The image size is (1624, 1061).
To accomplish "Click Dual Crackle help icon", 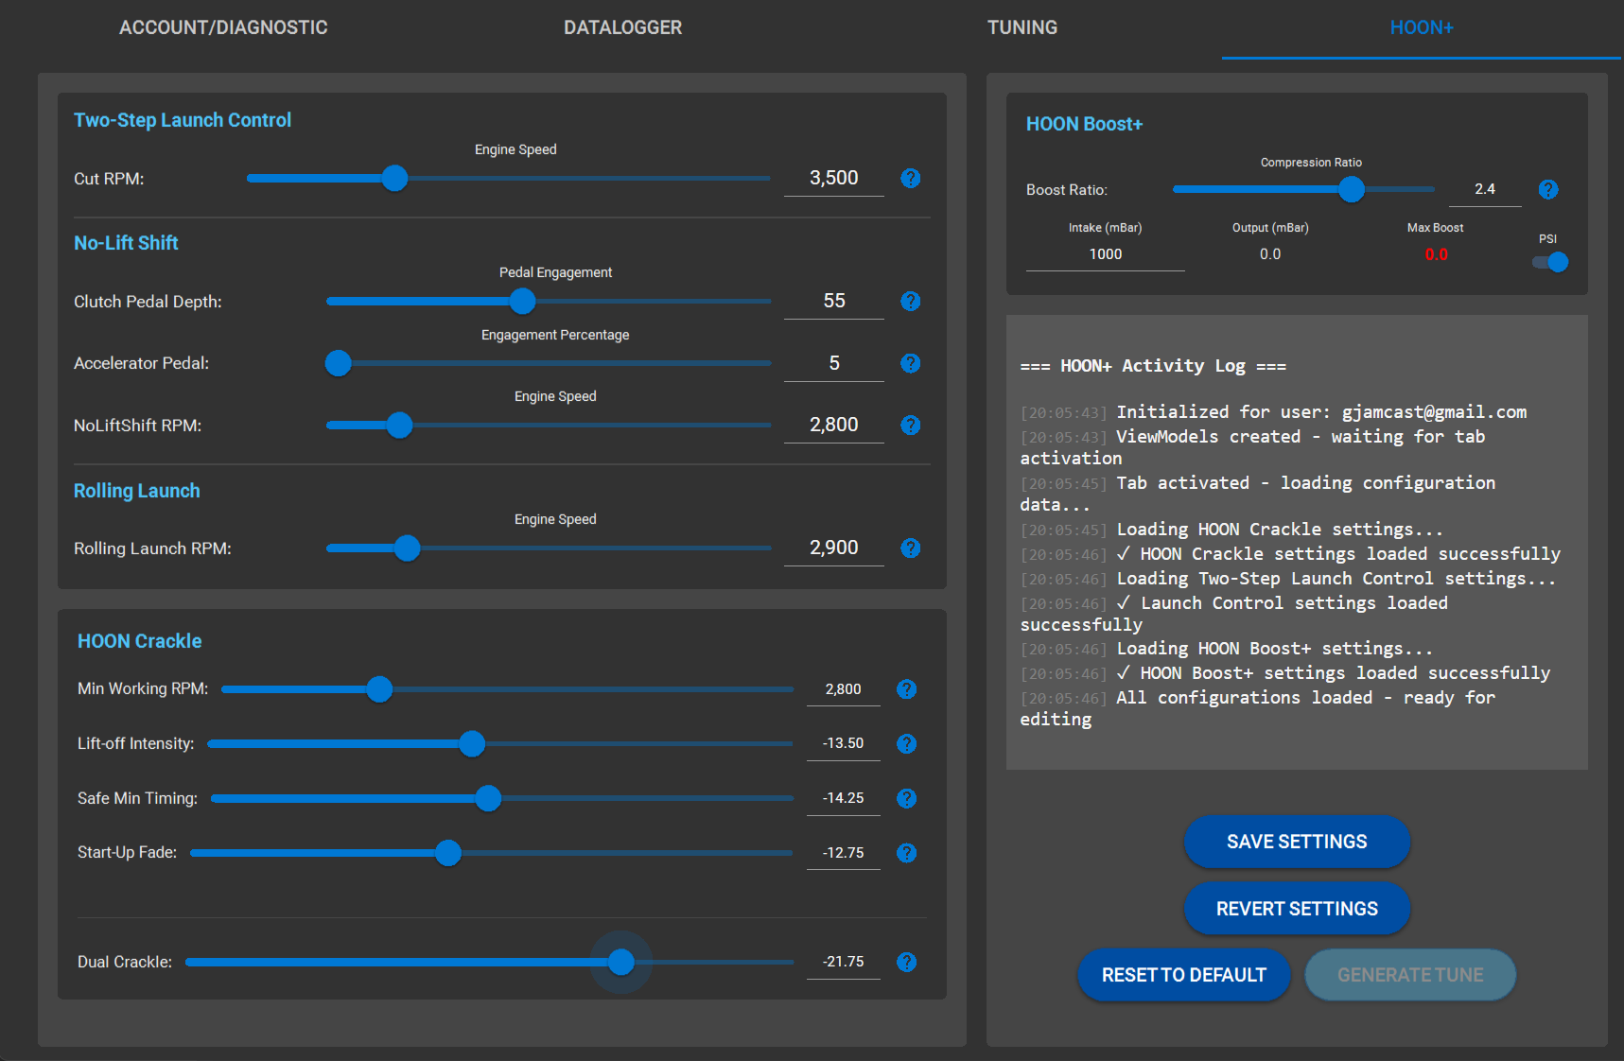I will (x=906, y=962).
